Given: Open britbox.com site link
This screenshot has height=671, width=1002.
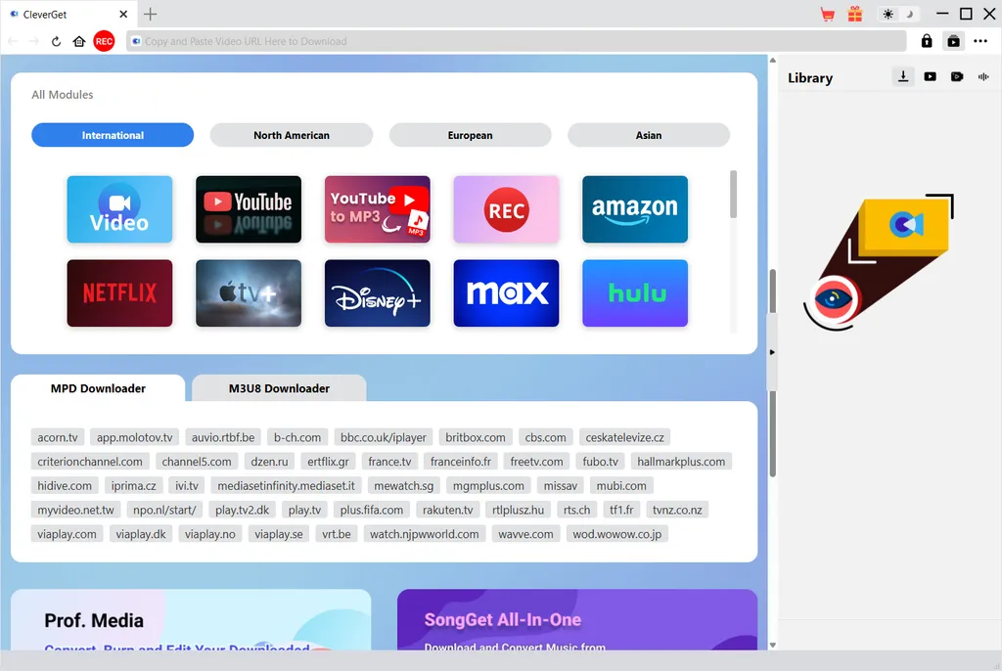Looking at the screenshot, I should [476, 437].
